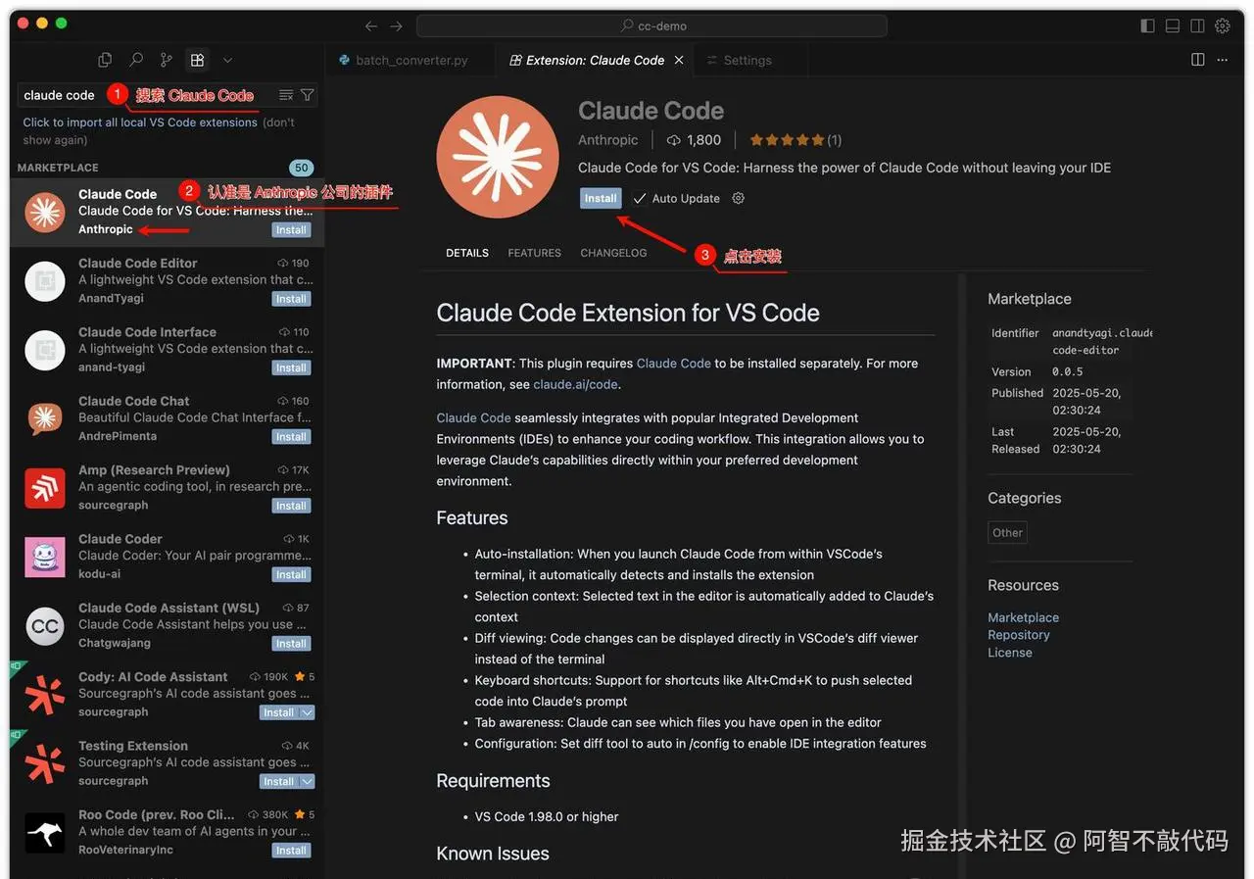The height and width of the screenshot is (879, 1254).
Task: Open the cc-demo command center search
Action: point(651,25)
